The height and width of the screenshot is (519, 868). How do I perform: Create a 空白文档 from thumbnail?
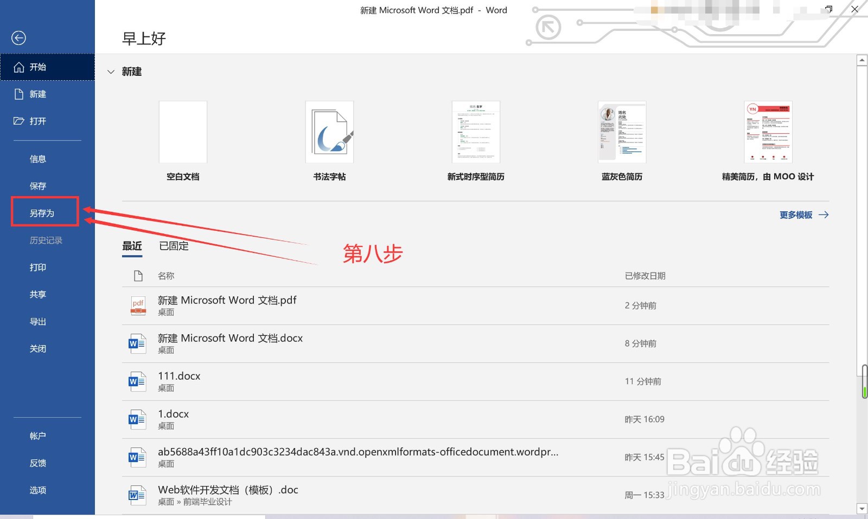click(x=183, y=132)
